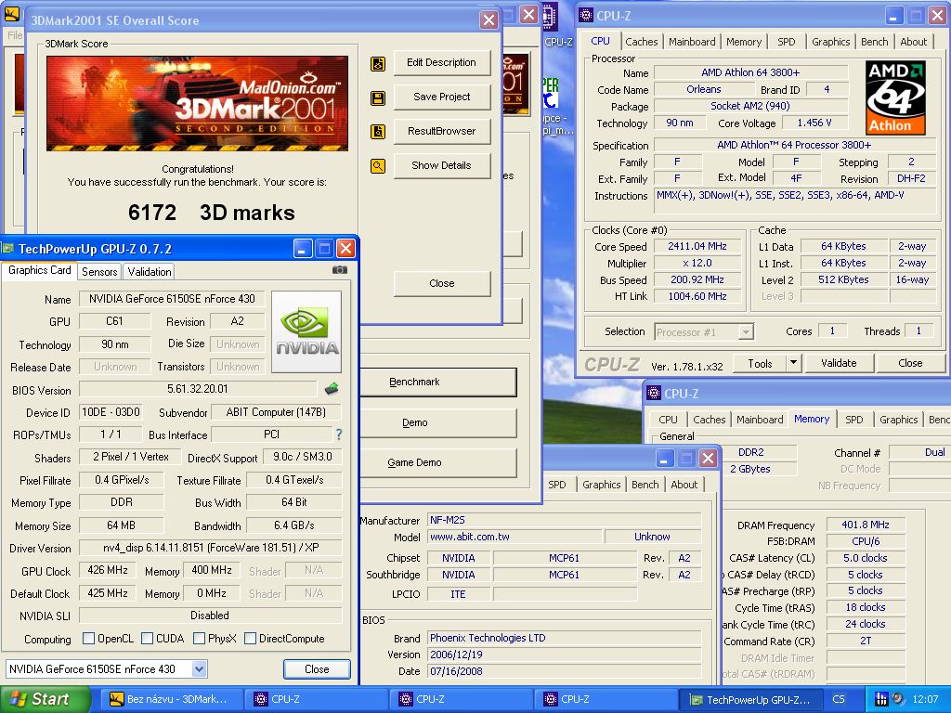Take GPU-Z screenshot with camera icon

click(x=340, y=270)
